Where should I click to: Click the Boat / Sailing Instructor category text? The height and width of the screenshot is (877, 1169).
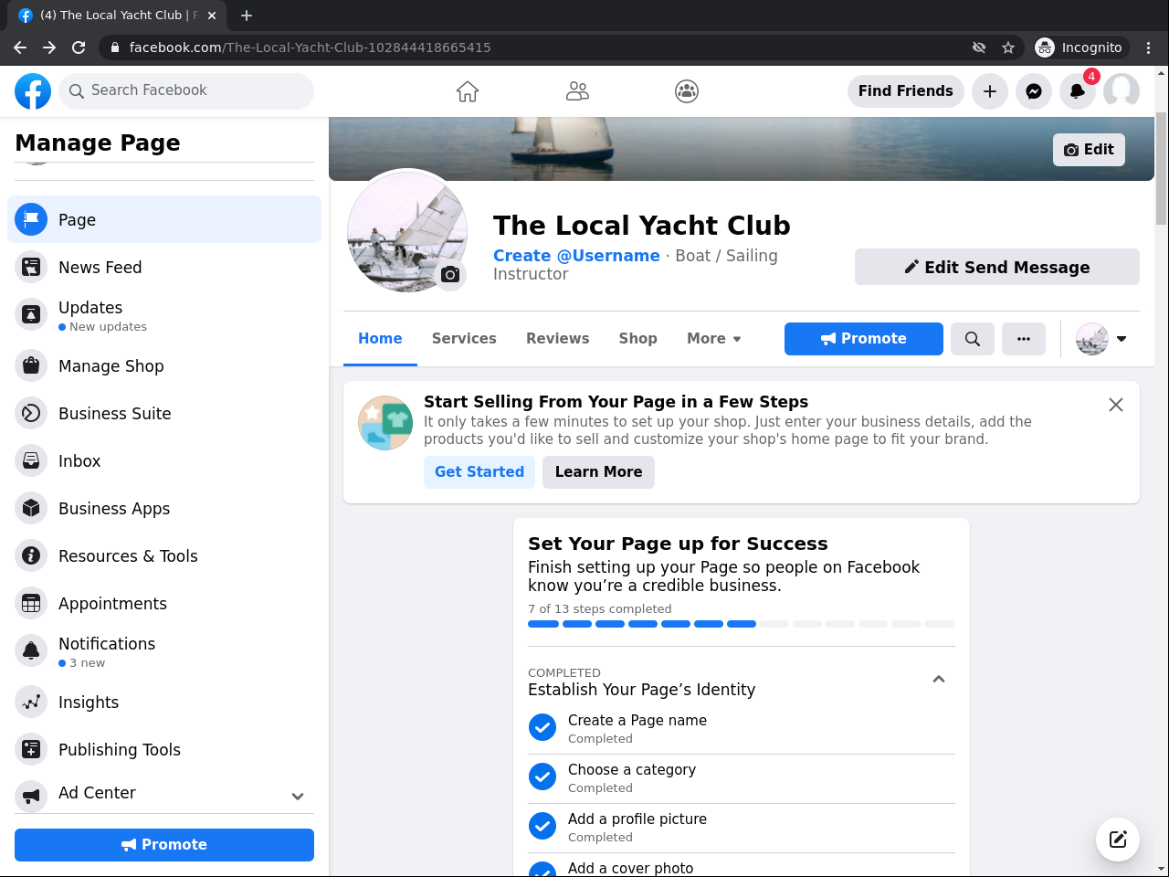(x=636, y=265)
